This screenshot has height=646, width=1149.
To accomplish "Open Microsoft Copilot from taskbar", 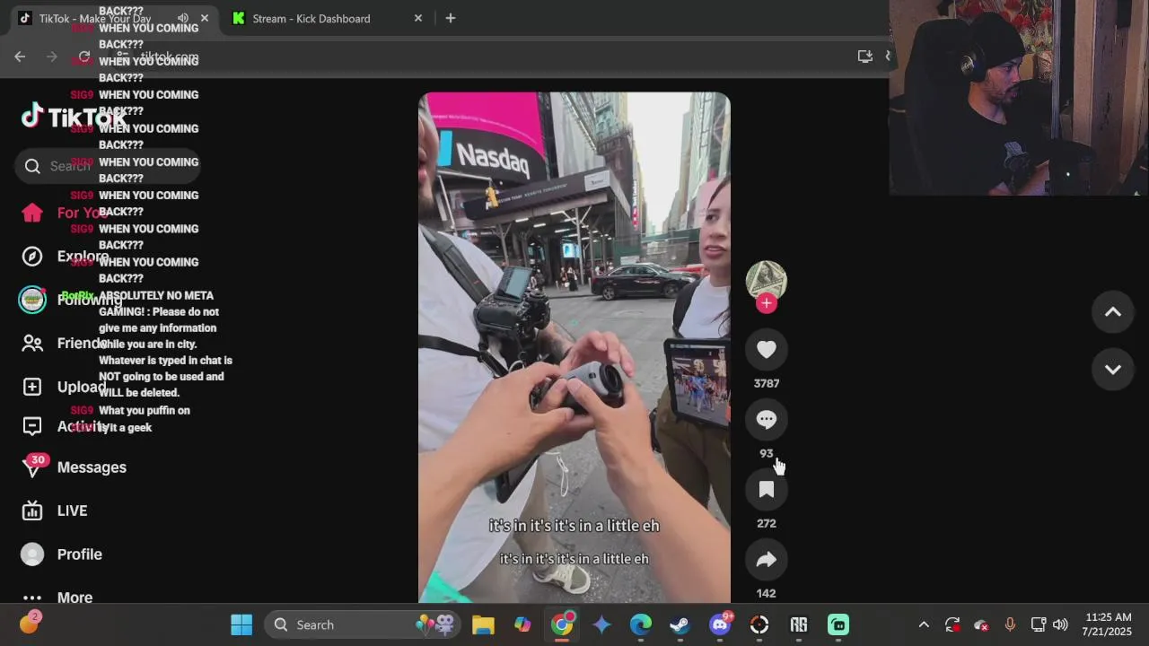I will tap(522, 624).
